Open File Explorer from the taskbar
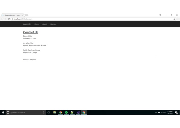180x128 pixels. pyautogui.click(x=55, y=112)
